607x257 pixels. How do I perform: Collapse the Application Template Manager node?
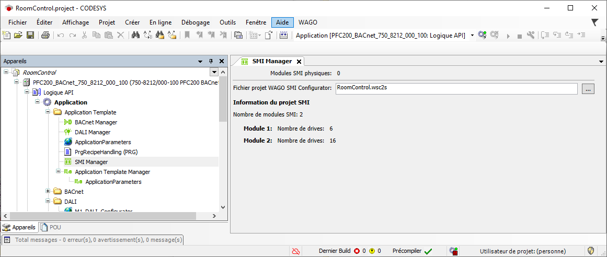point(59,171)
